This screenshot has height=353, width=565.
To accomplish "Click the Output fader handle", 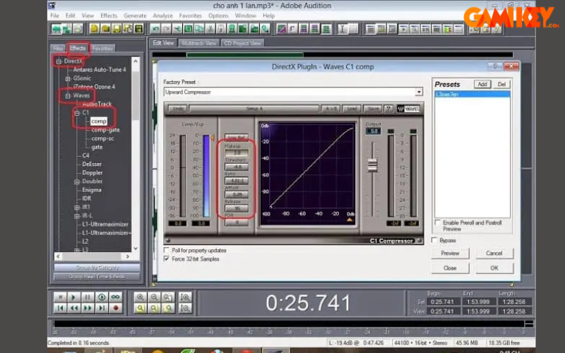I will (x=373, y=165).
